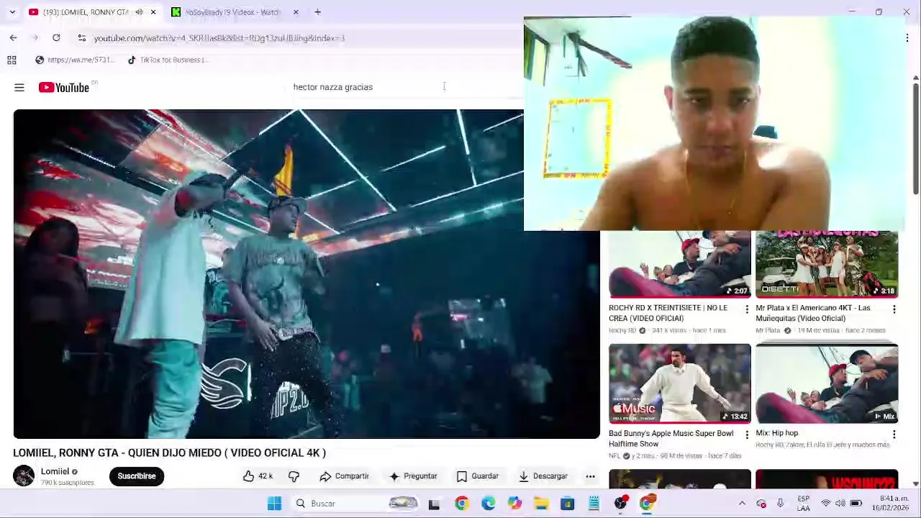Save the video with Guardar
The width and height of the screenshot is (921, 518).
click(x=478, y=476)
